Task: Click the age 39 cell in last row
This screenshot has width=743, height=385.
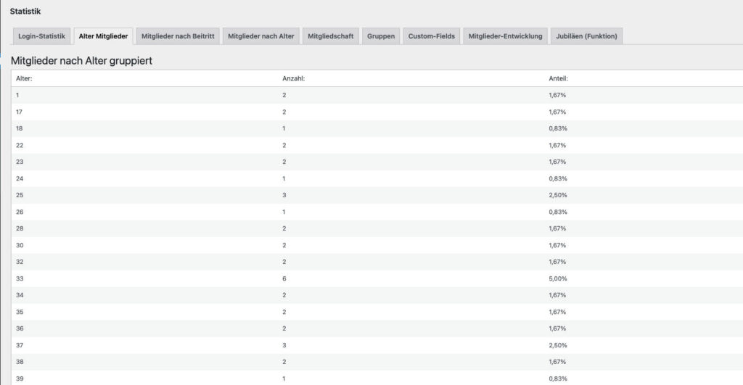Action: pyautogui.click(x=20, y=378)
